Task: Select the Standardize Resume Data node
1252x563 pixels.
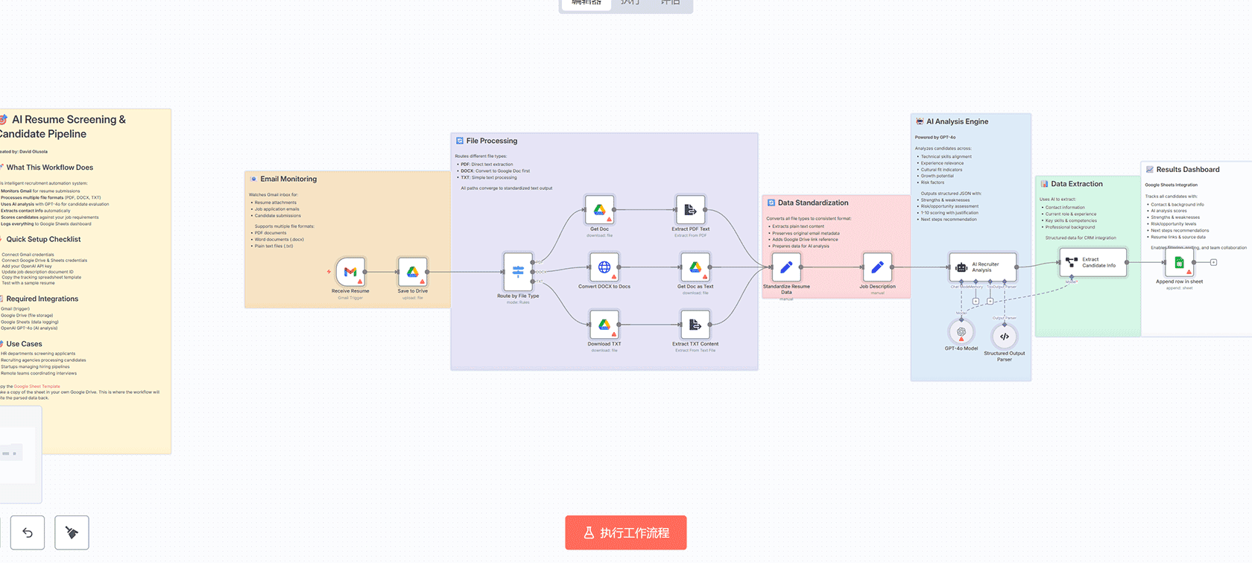Action: (x=786, y=267)
